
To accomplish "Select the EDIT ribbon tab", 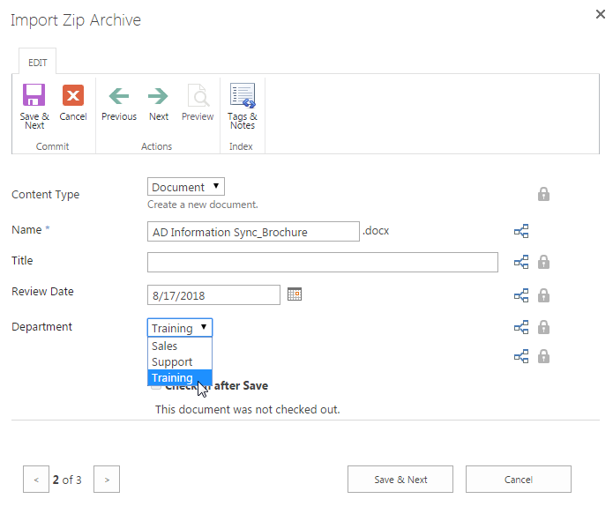I will click(37, 63).
